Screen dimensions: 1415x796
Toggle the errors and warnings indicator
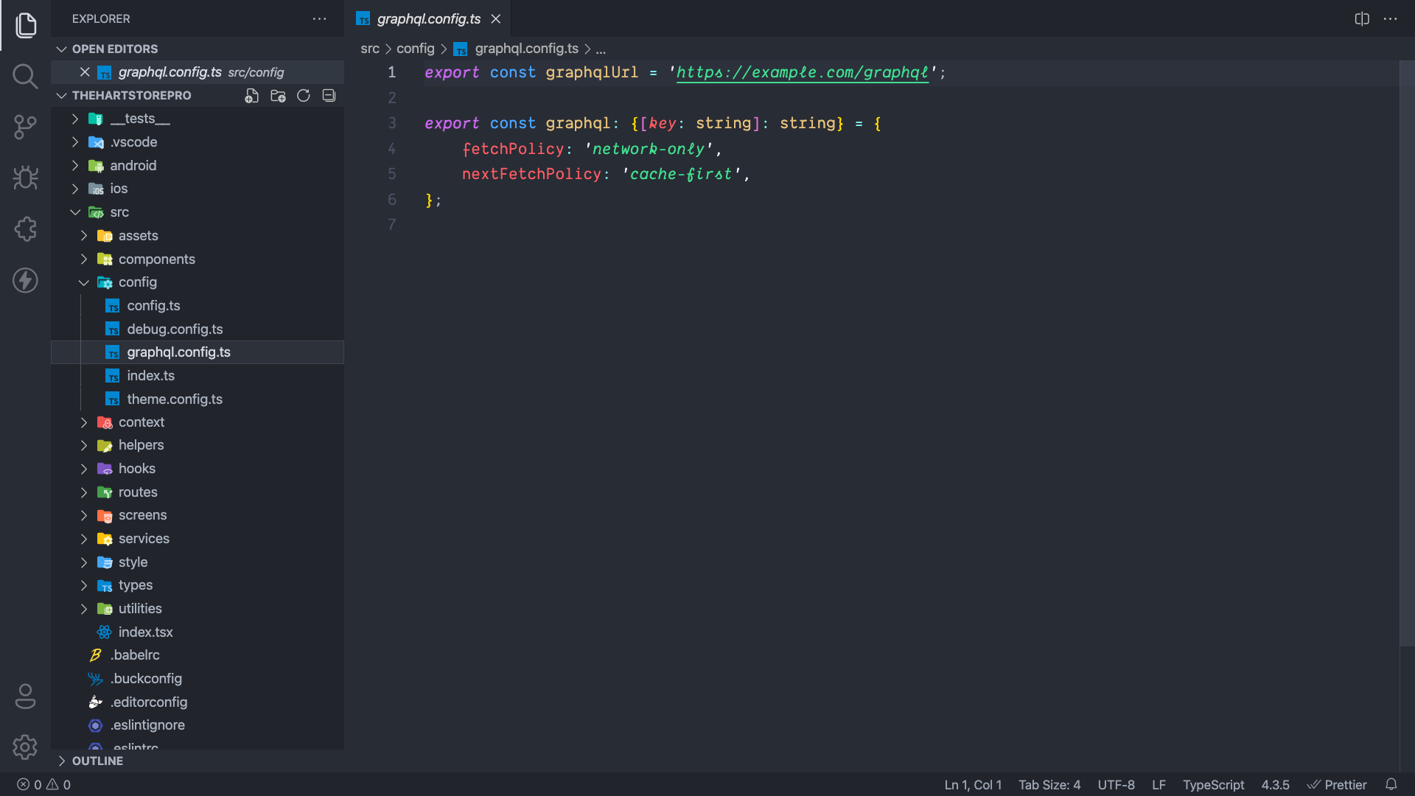click(x=43, y=784)
